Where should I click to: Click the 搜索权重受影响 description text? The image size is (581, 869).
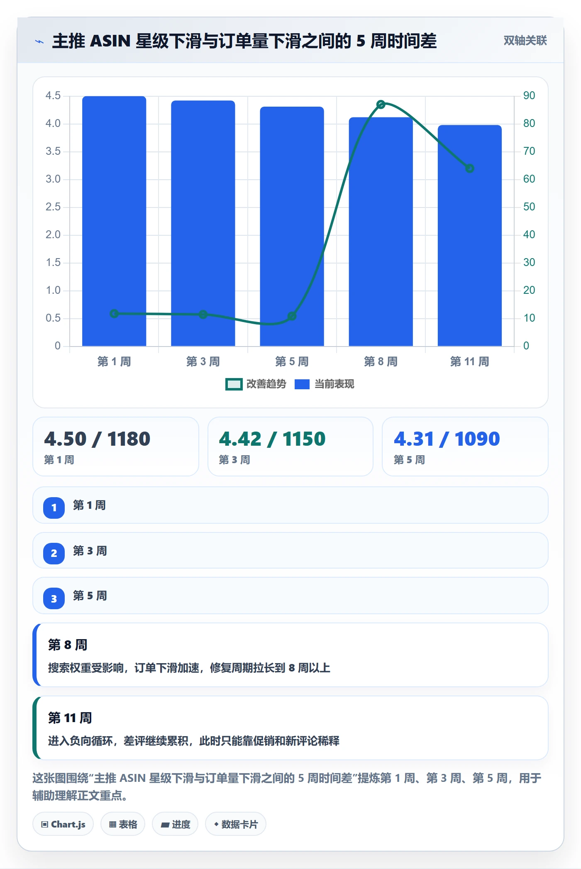pos(189,668)
